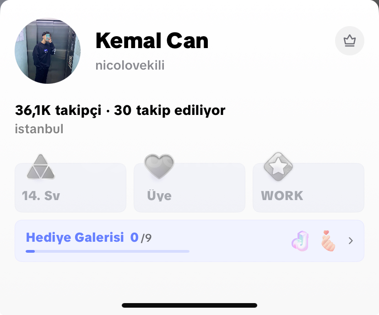Tap the Hediye Galerisi title
Image resolution: width=379 pixels, height=315 pixels.
point(75,237)
